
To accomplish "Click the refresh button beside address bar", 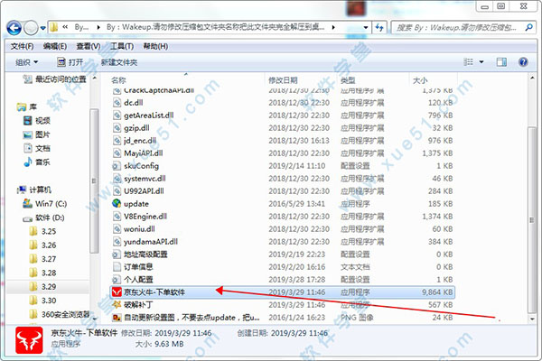I will coord(379,27).
